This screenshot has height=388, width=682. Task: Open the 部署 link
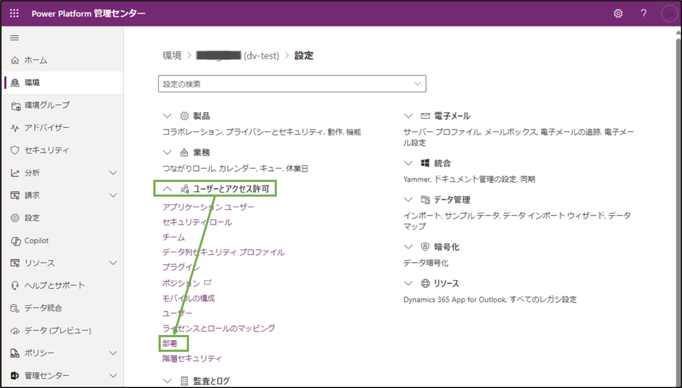pos(169,343)
